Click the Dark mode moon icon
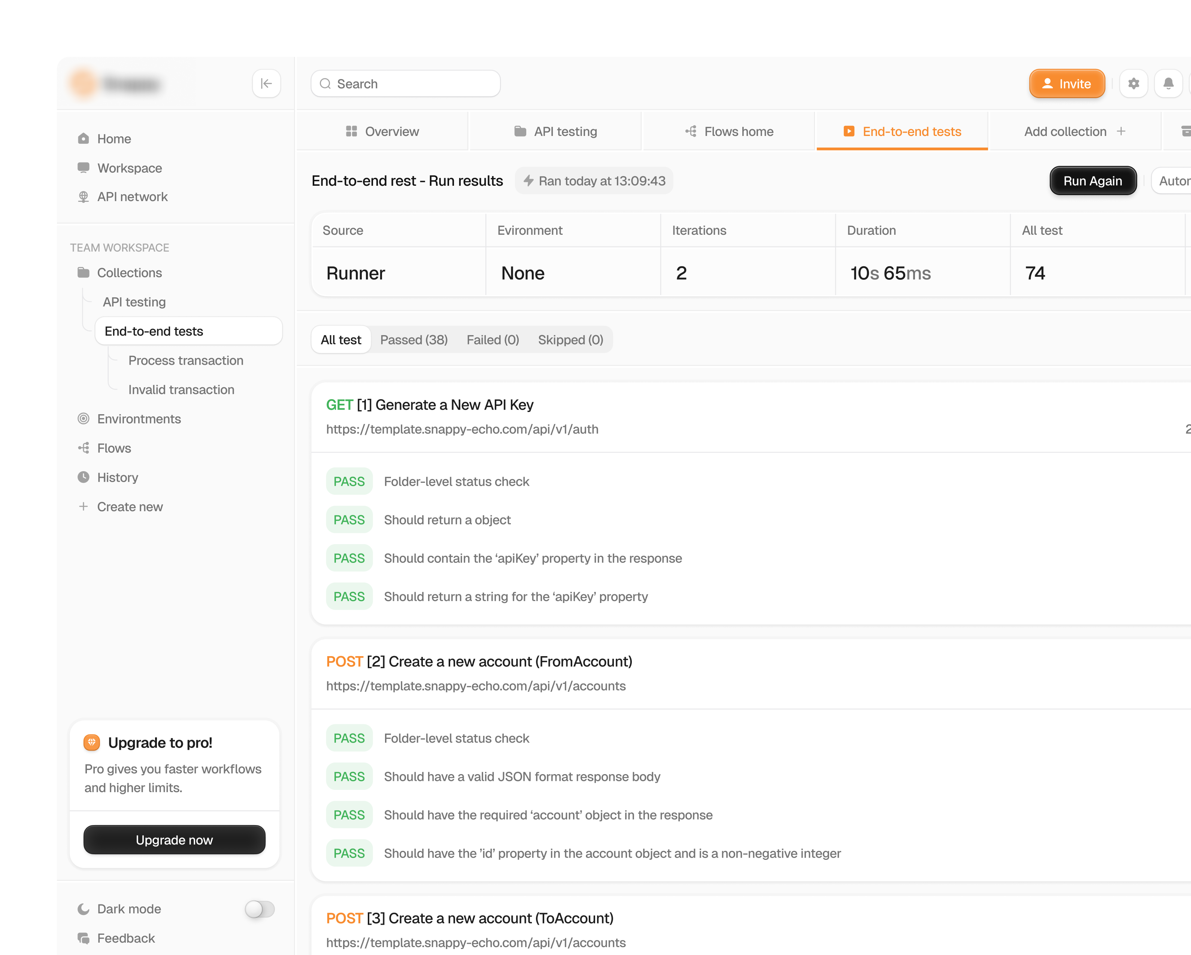The width and height of the screenshot is (1191, 955). point(84,909)
